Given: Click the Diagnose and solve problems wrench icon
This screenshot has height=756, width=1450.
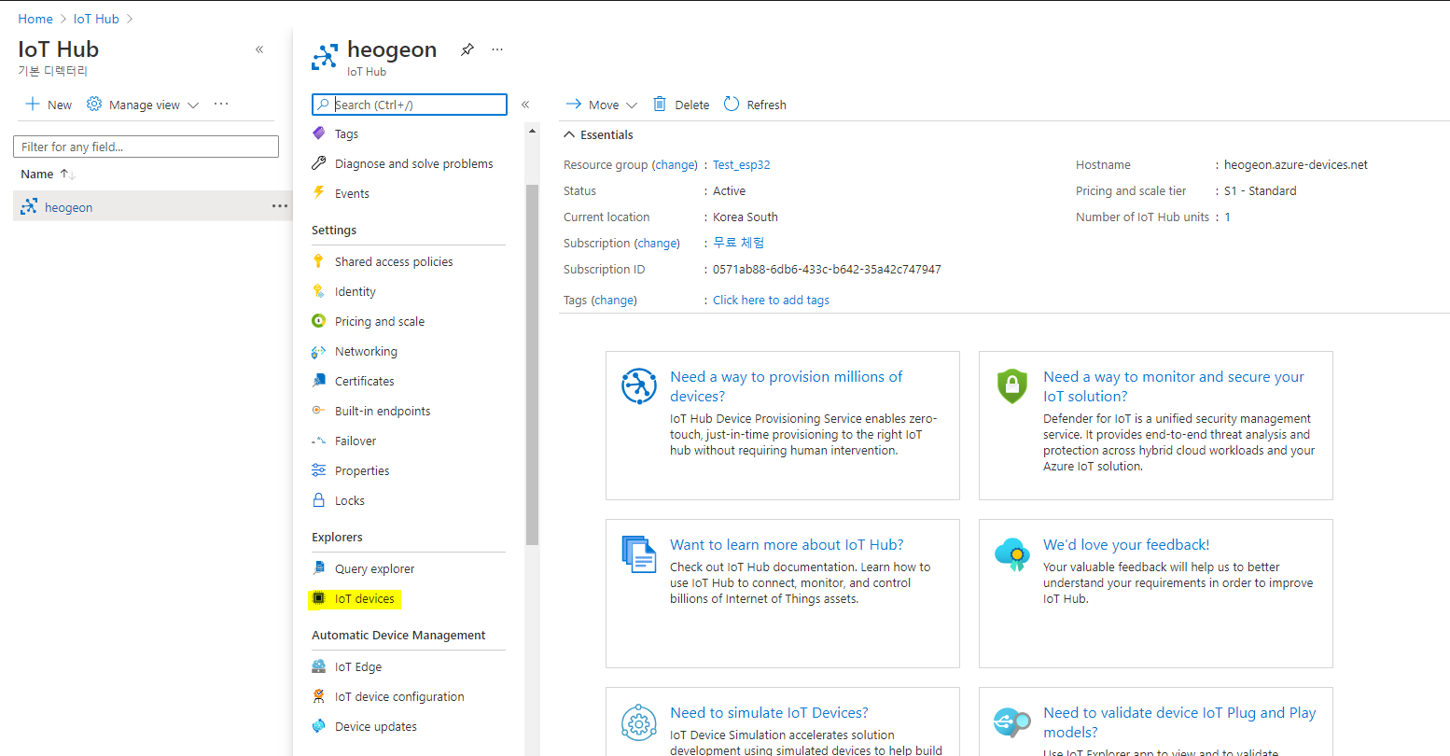Looking at the screenshot, I should pyautogui.click(x=319, y=163).
